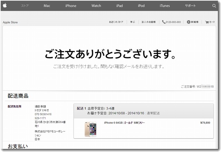Screen dimensions: 221x152
Task: Open the search magnifier icon
Action: 214,6
